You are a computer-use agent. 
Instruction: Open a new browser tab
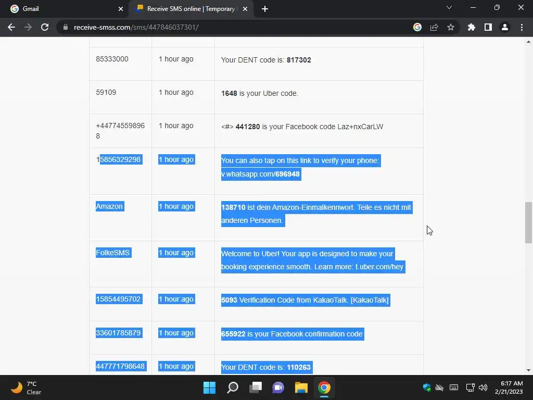[x=265, y=9]
